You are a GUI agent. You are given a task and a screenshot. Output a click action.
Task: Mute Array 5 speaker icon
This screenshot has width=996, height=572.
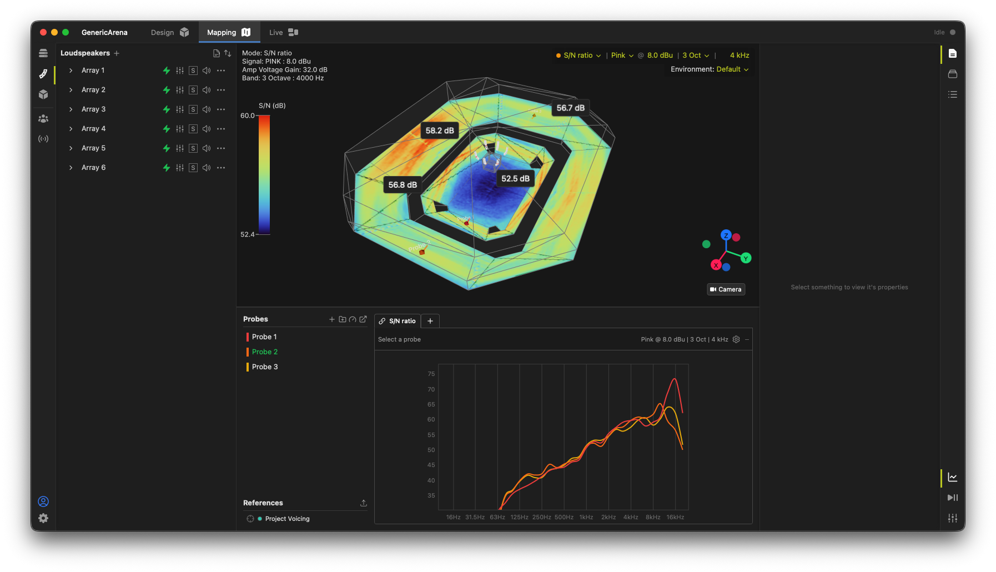click(x=207, y=148)
